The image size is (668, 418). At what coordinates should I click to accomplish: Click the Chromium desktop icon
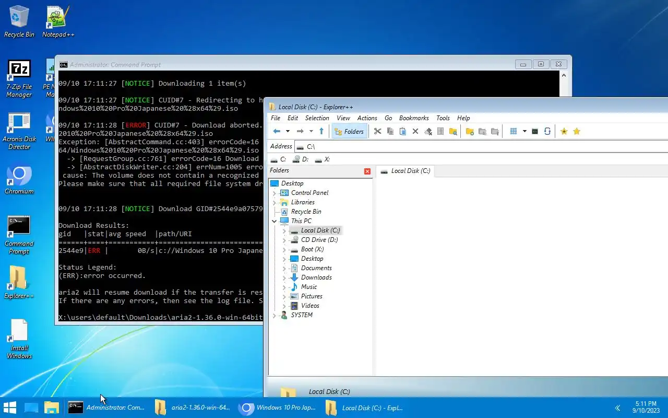(19, 179)
